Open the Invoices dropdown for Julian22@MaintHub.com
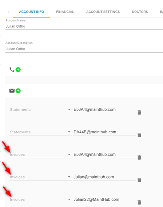 [41, 199]
